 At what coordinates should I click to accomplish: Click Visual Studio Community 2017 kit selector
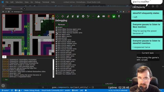tap(56, 90)
